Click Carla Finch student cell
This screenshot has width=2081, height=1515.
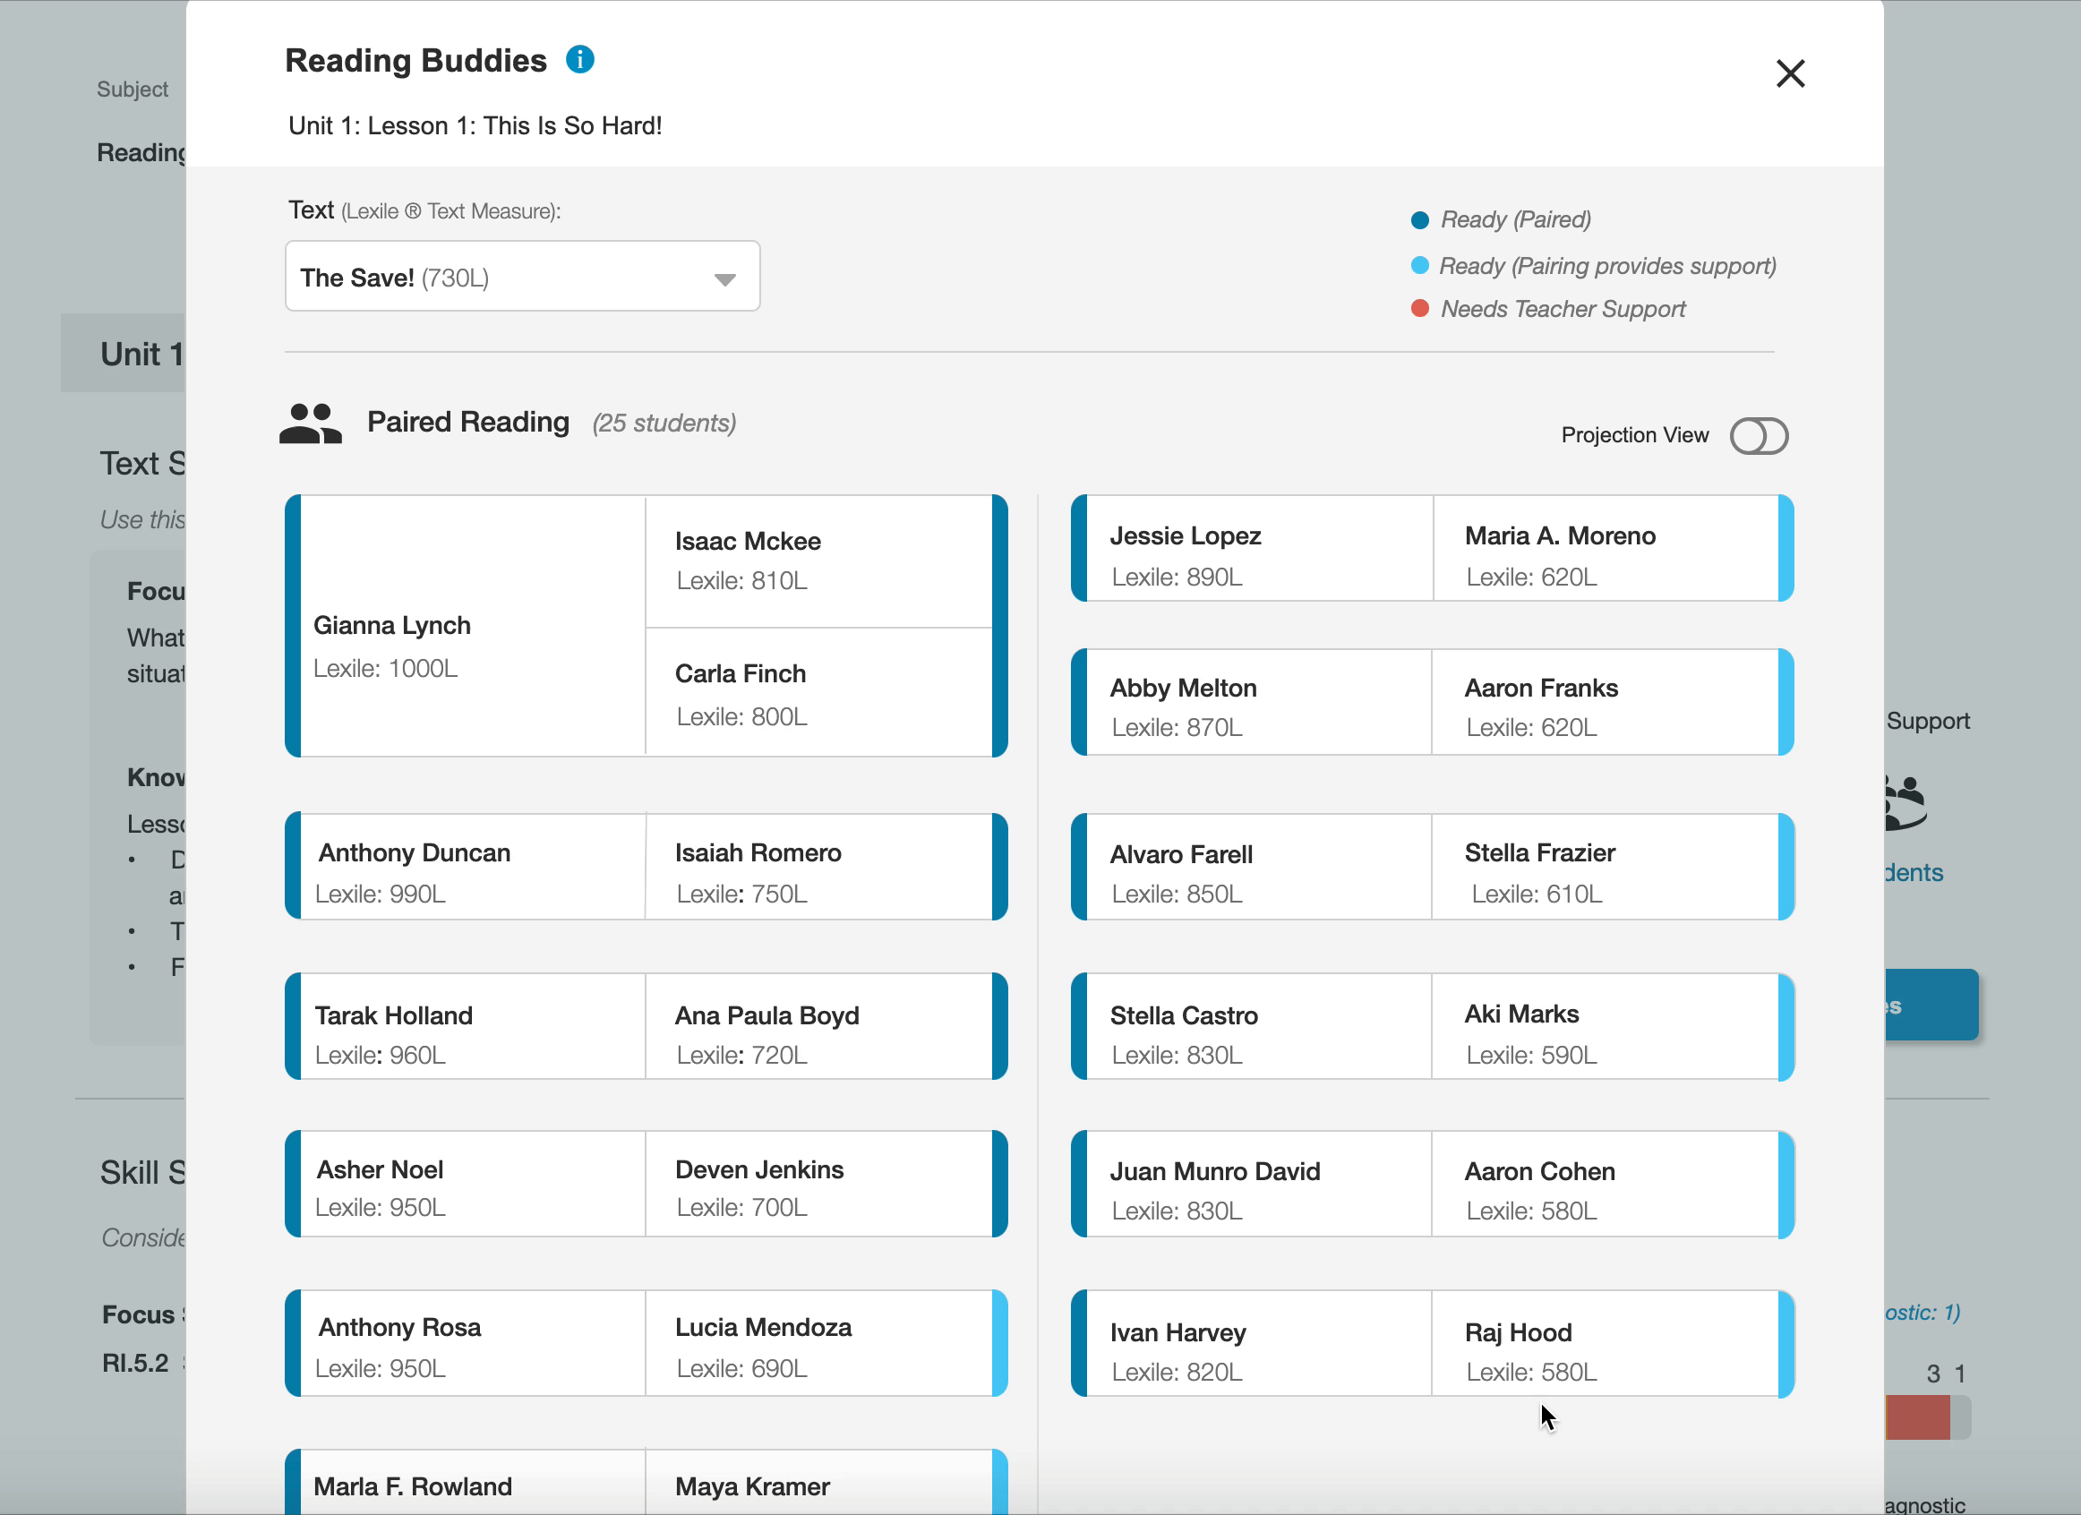pos(818,694)
